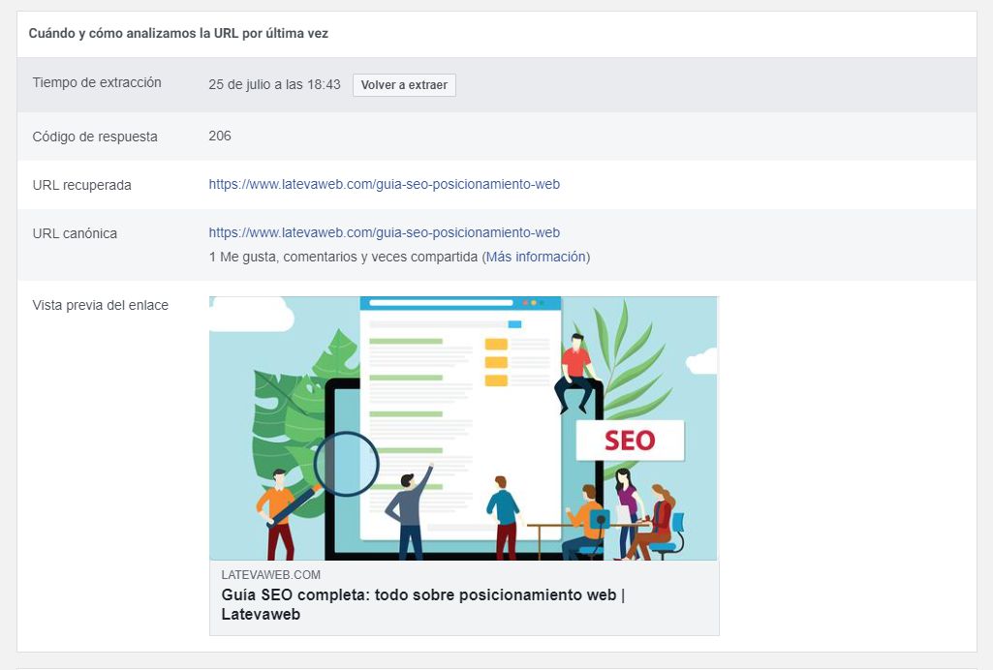Image resolution: width=993 pixels, height=670 pixels.
Task: Click the LATEVAWEB.COM domain label
Action: pyautogui.click(x=271, y=574)
